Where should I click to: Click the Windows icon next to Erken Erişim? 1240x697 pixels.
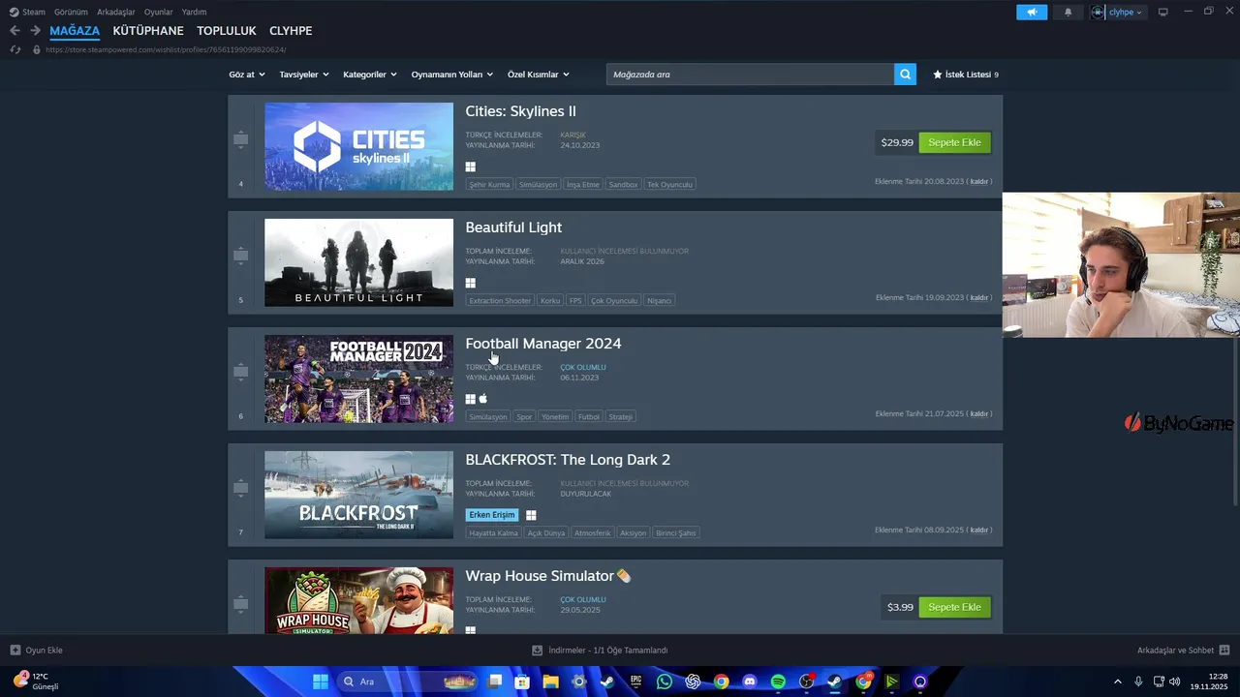click(531, 515)
